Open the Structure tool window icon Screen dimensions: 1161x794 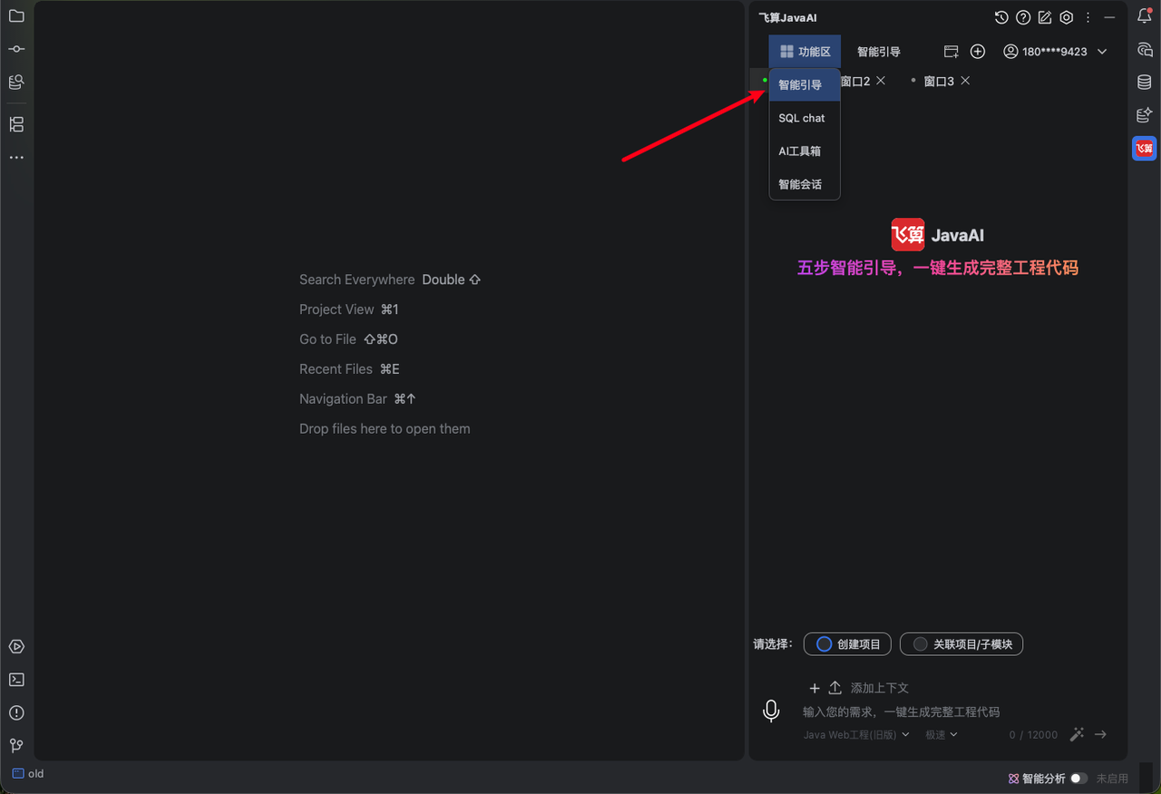[16, 124]
